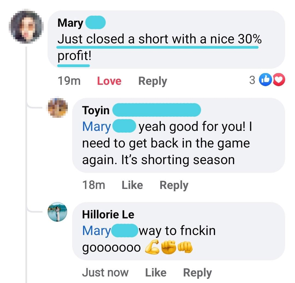
Task: Reply to Toyin's comment
Action: 174,185
